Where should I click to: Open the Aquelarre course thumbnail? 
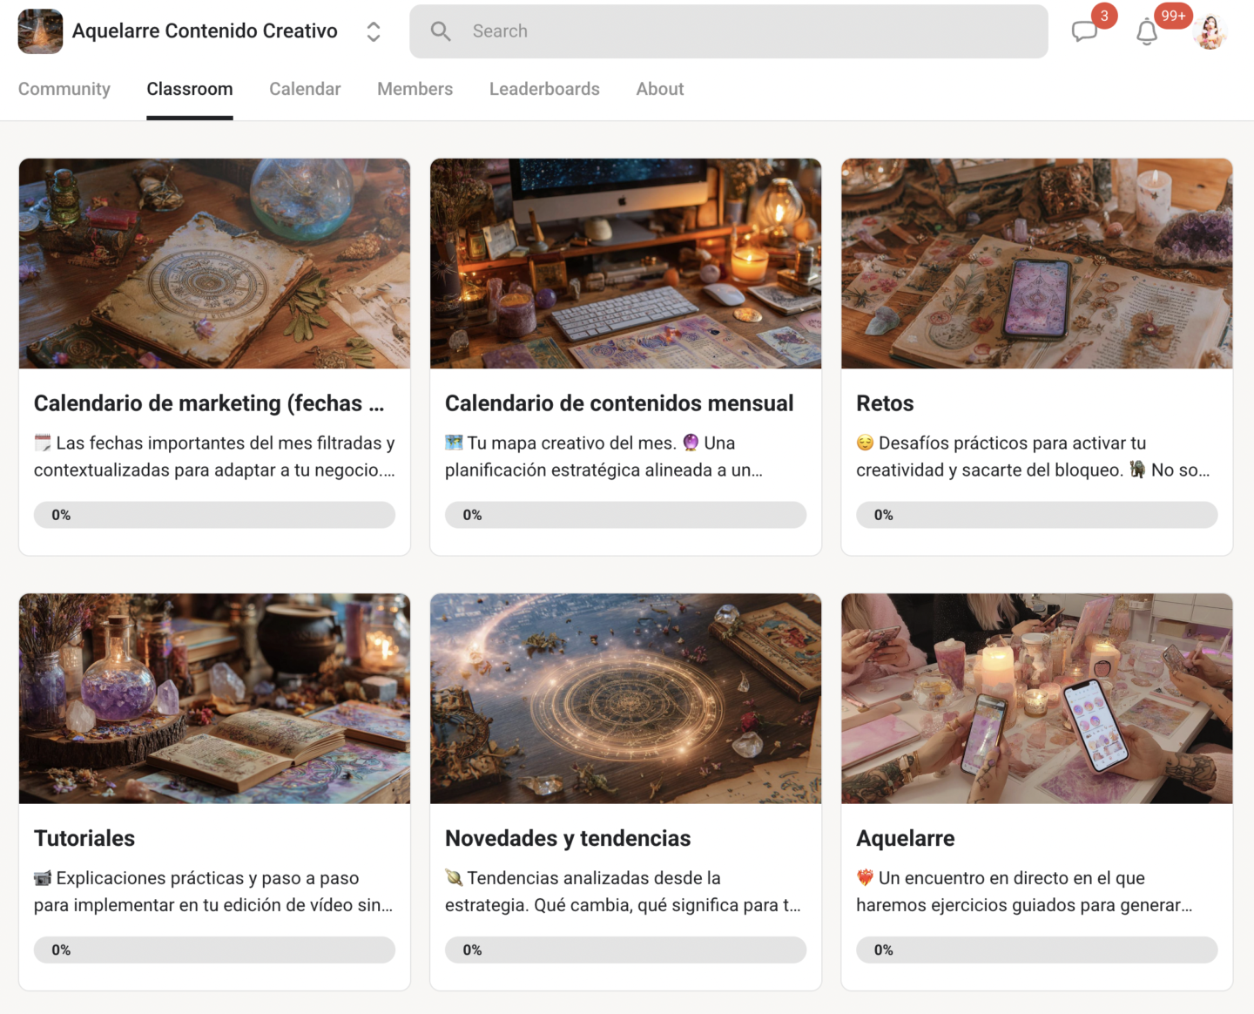[1037, 699]
